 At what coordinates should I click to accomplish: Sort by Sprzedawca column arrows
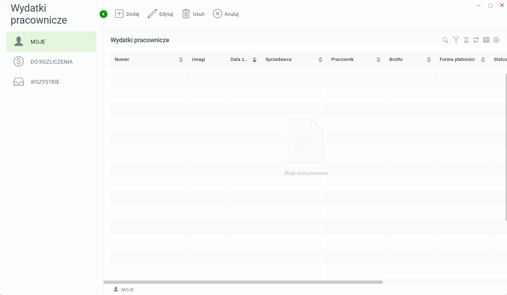[x=320, y=59]
